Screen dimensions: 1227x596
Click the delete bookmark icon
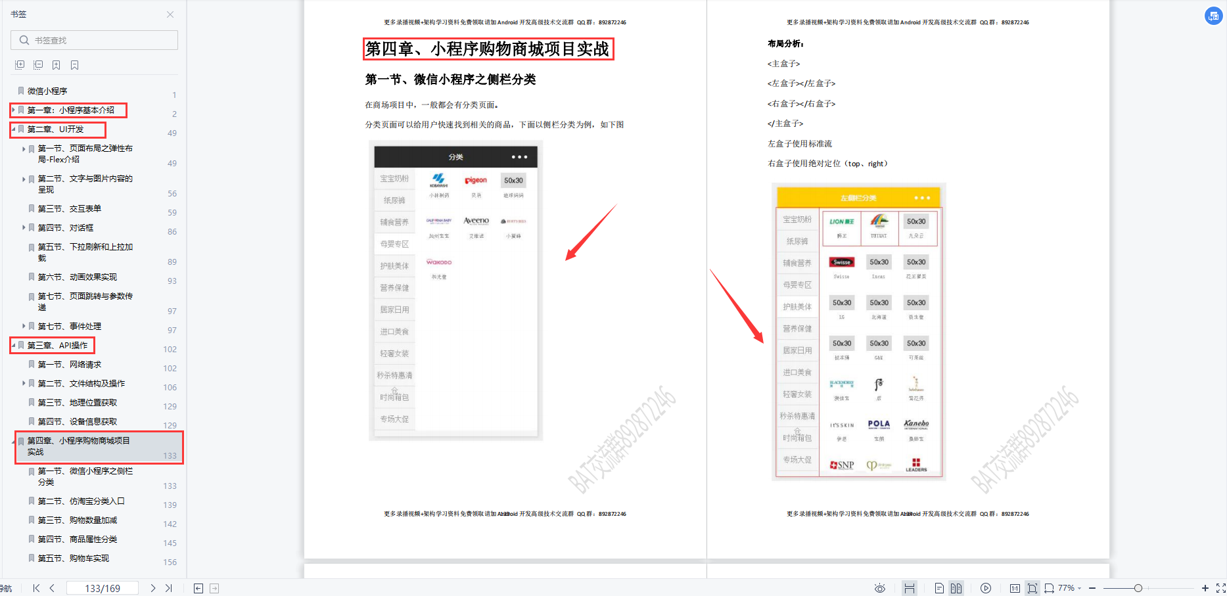(x=75, y=65)
